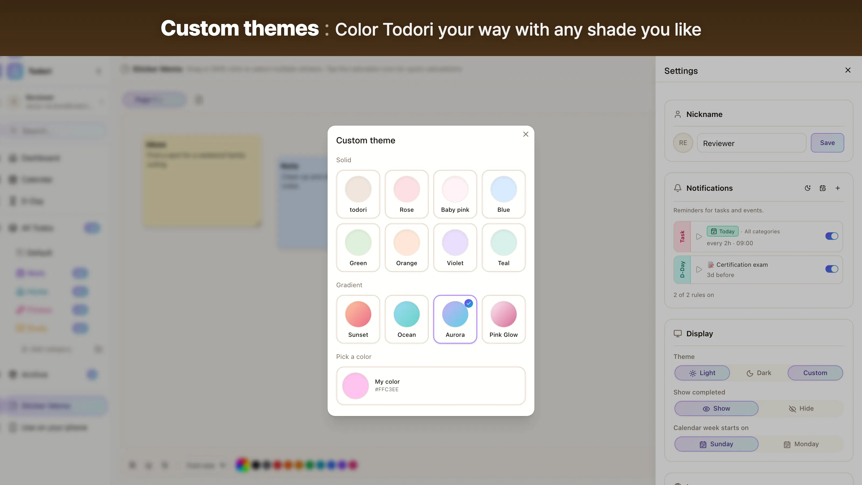This screenshot has height=485, width=862.
Task: Click the monitor icon beside Display
Action: 678,334
